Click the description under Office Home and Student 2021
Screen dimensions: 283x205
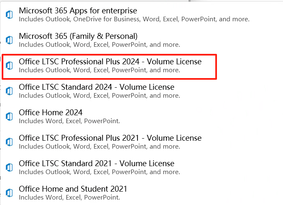tap(69, 197)
